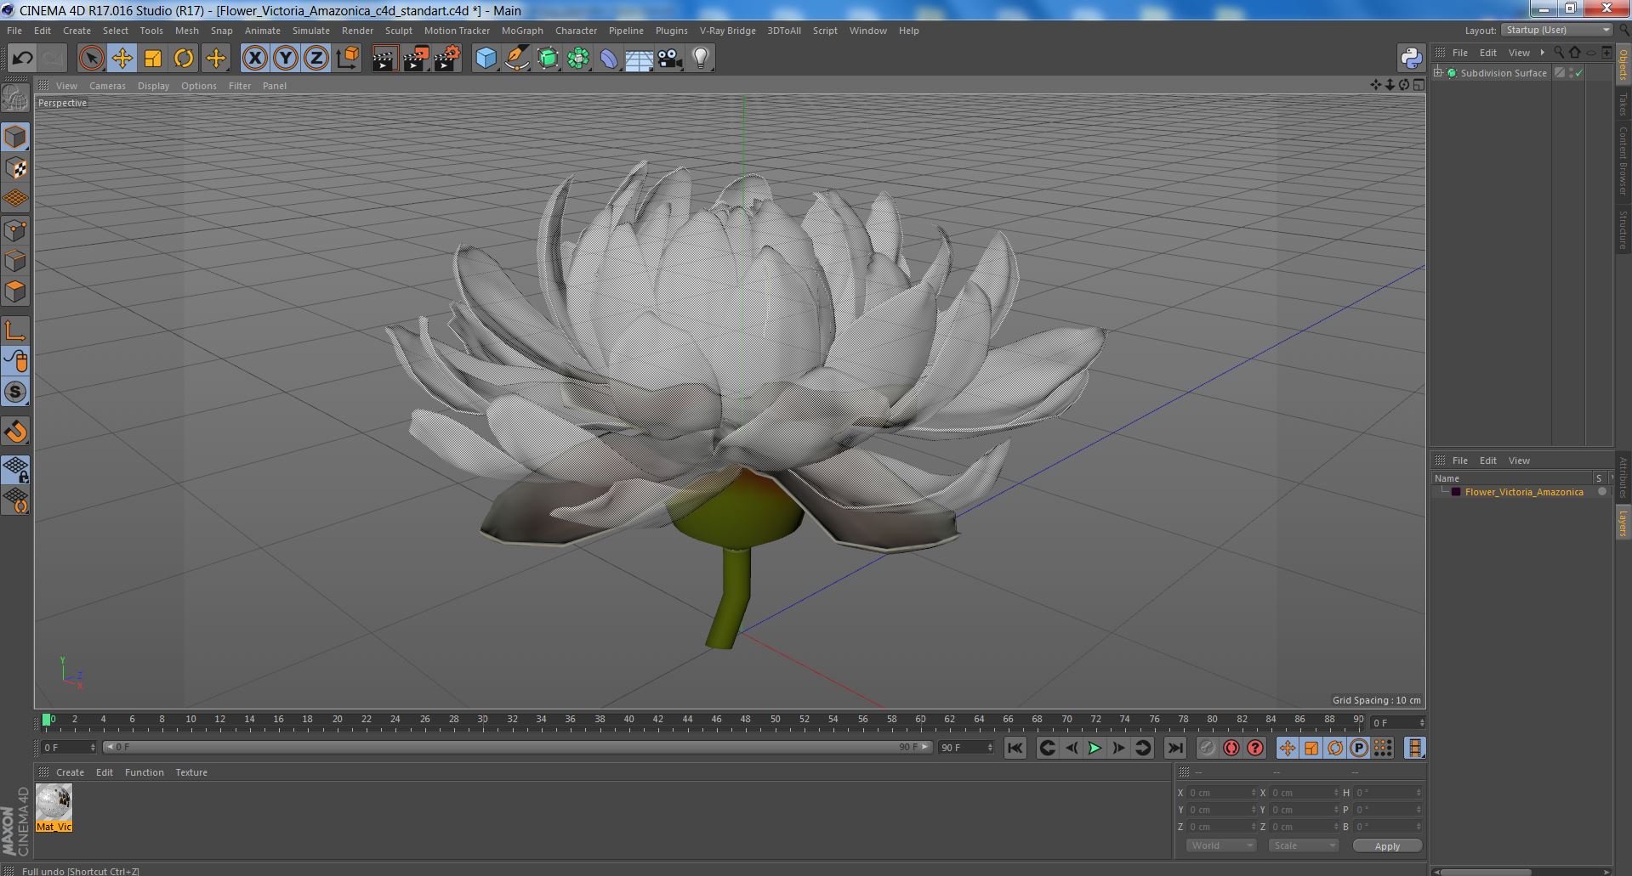Screen dimensions: 1632x876
Task: Toggle Enable Snap magnet icon
Action: (x=15, y=432)
